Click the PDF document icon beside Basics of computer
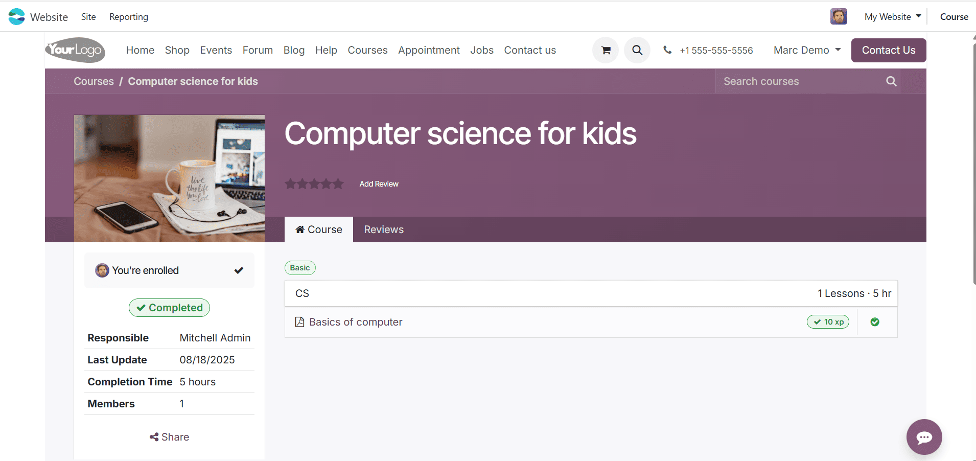The height and width of the screenshot is (461, 976). tap(300, 322)
